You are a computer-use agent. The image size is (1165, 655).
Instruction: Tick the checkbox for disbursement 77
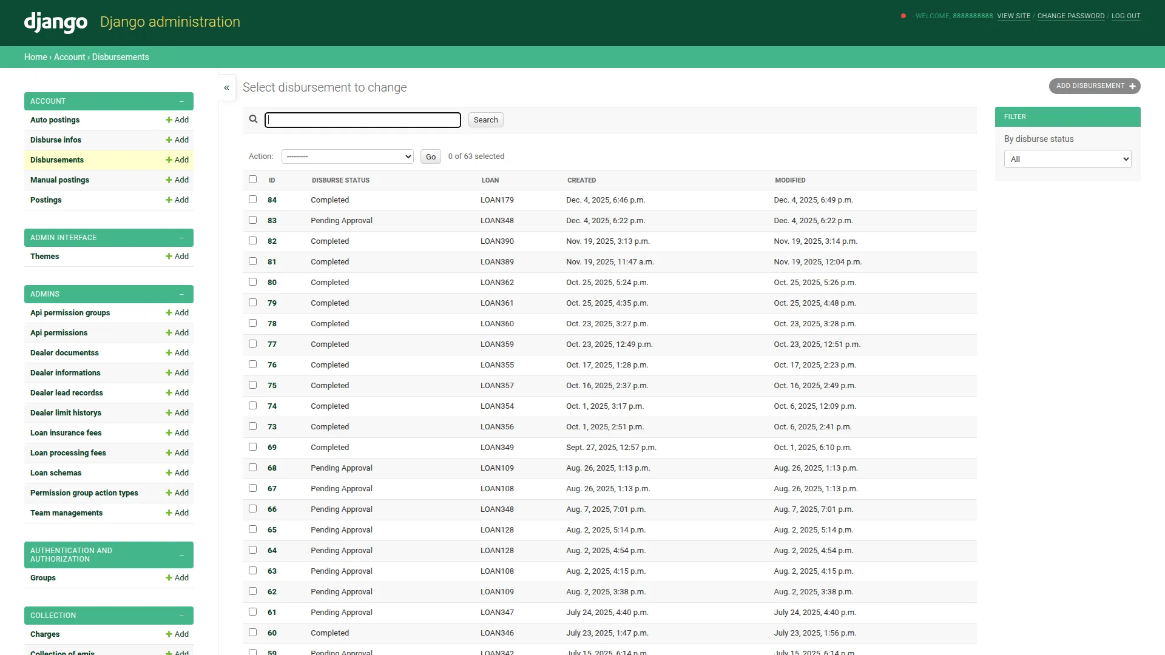[x=253, y=344]
